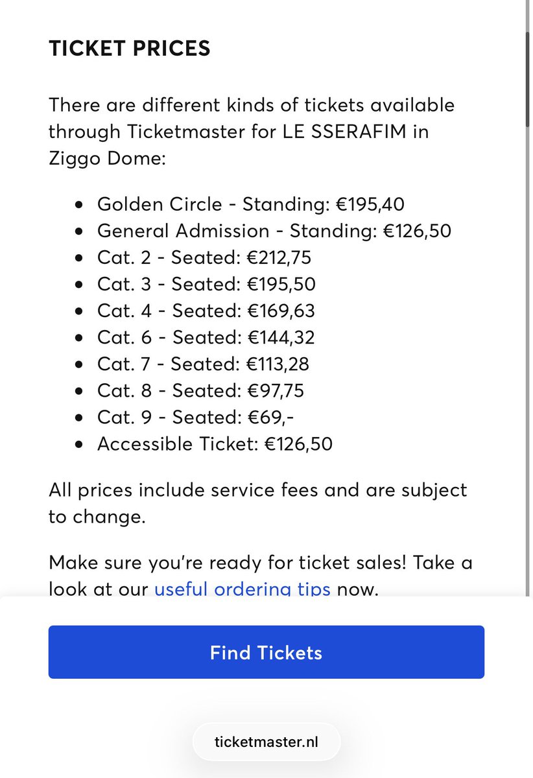Click the TICKET PRICES heading
533x778 pixels.
click(x=130, y=49)
